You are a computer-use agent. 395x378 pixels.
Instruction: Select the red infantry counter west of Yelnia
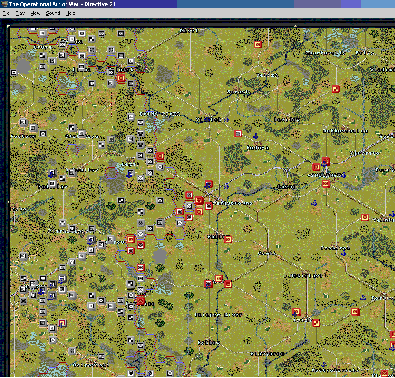(365, 217)
